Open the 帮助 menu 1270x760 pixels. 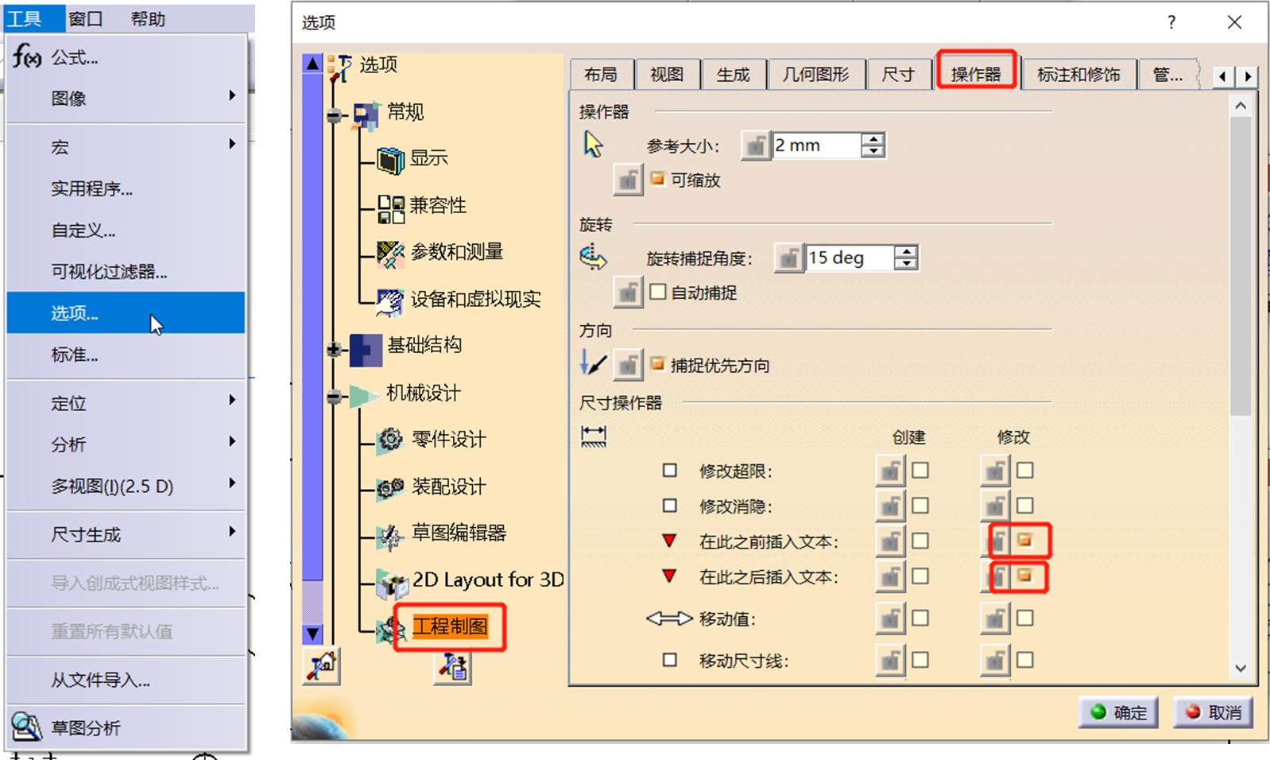point(148,18)
